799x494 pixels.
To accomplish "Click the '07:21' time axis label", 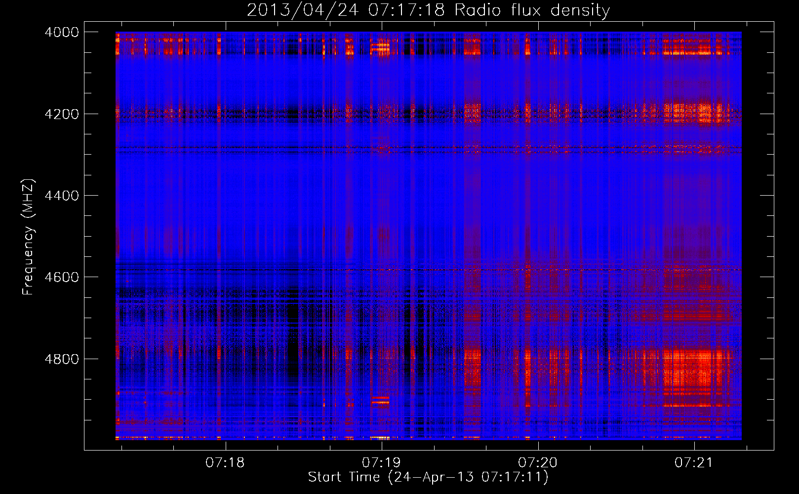I will pyautogui.click(x=694, y=463).
